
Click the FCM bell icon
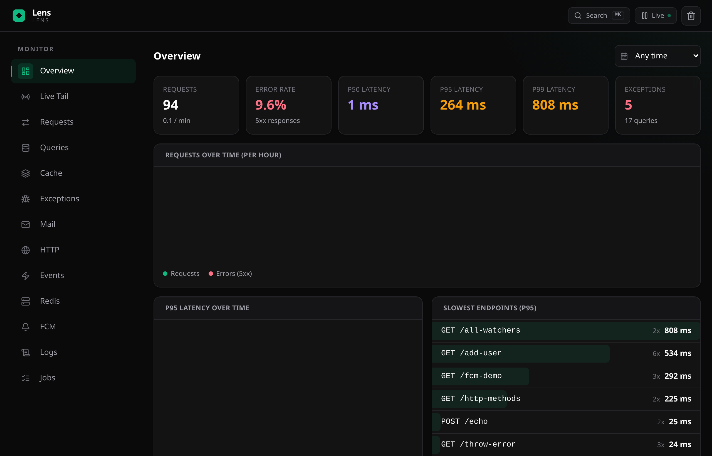[x=26, y=327]
